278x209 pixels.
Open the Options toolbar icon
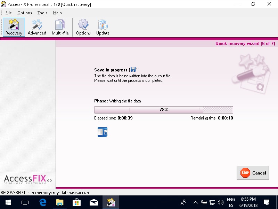[83, 27]
